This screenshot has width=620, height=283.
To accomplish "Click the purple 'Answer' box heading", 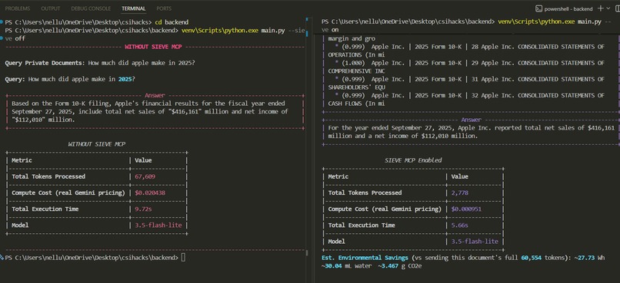I will pos(472,120).
